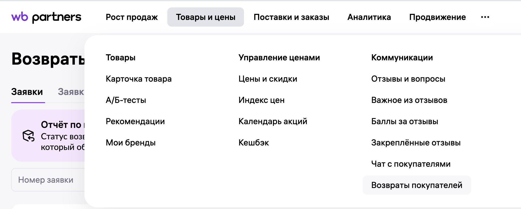Navigate to Цены и скидки
This screenshot has width=521, height=209.
[268, 79]
